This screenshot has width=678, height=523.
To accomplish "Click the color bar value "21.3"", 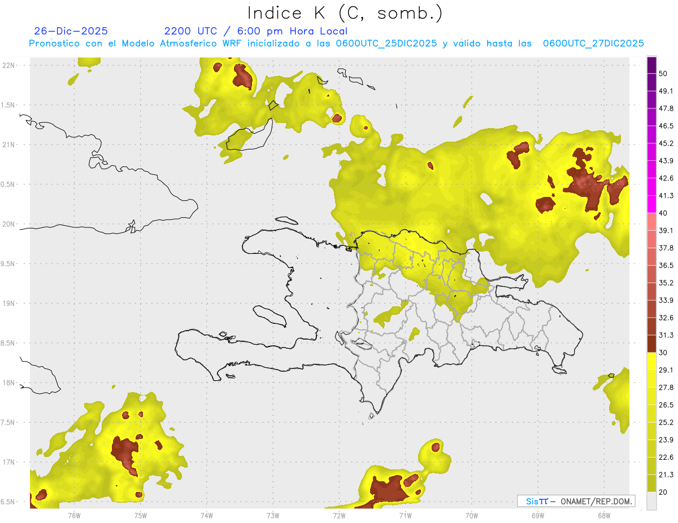I will click(x=666, y=475).
